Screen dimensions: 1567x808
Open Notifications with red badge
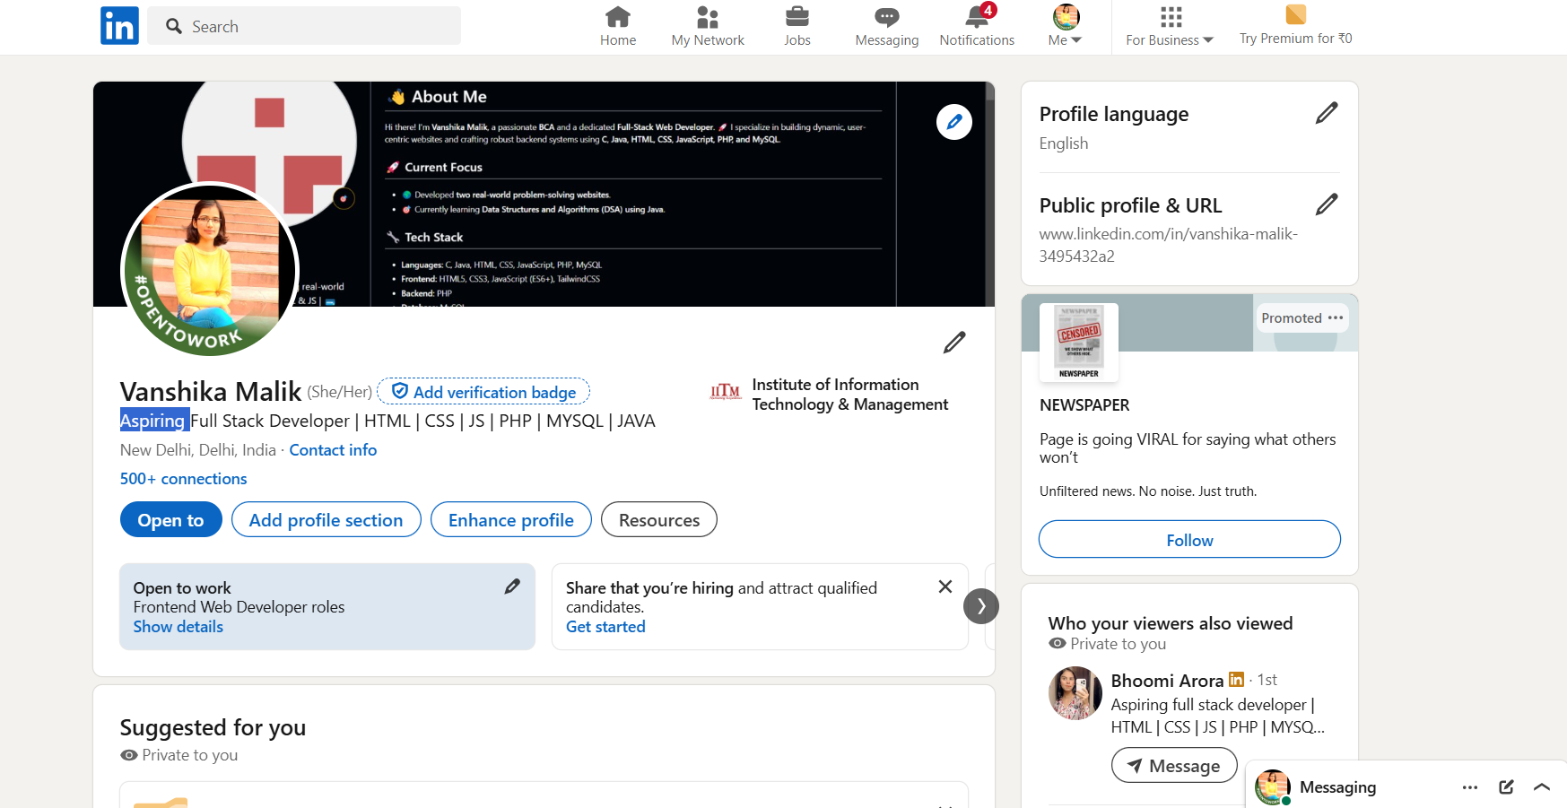click(x=977, y=27)
